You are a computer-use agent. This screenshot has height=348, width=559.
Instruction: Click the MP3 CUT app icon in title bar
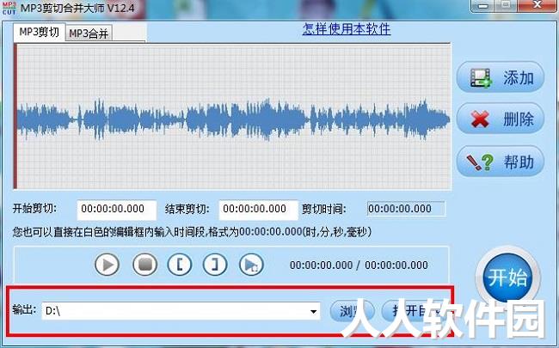pos(9,9)
